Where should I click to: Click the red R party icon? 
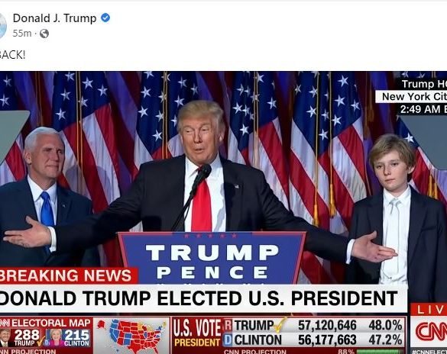228,325
